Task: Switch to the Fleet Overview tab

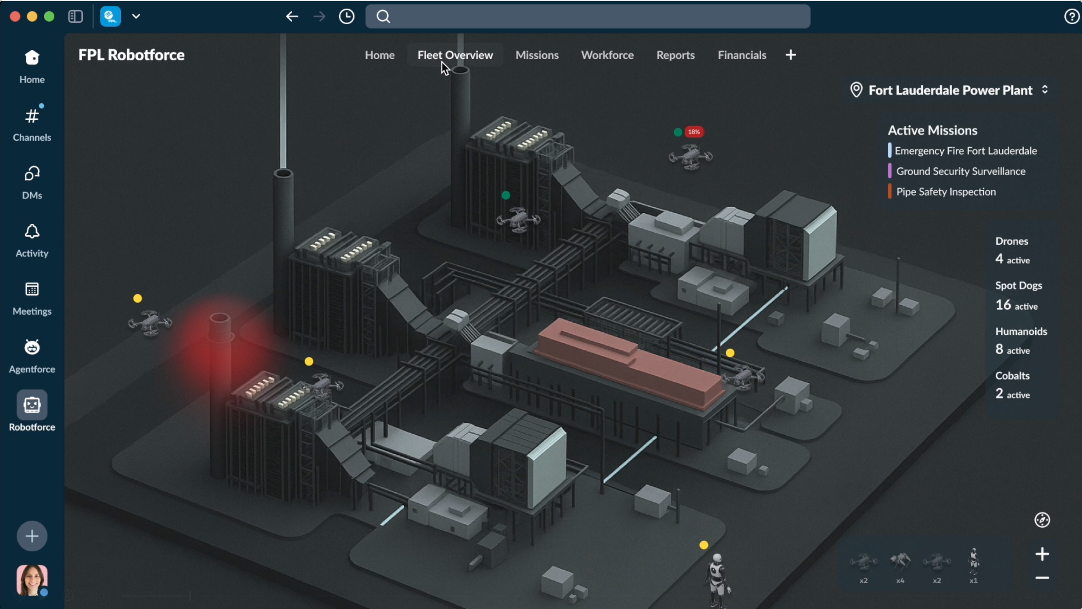Action: tap(455, 55)
